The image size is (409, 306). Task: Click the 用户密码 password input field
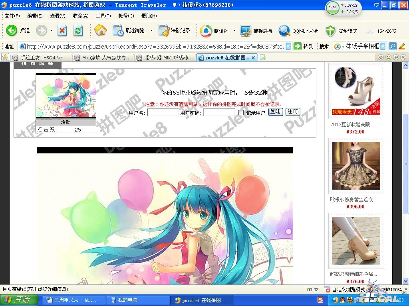coord(219,112)
